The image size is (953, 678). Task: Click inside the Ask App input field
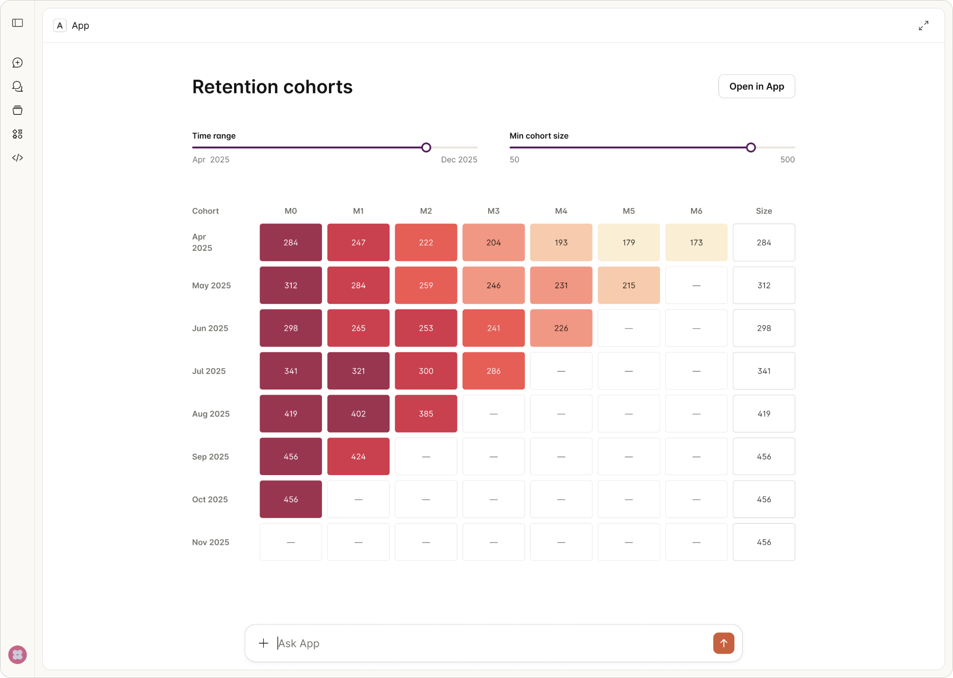tap(465, 643)
